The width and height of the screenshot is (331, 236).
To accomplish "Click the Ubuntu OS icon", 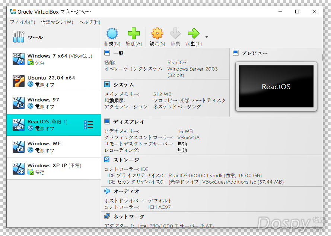I will pyautogui.click(x=19, y=81).
